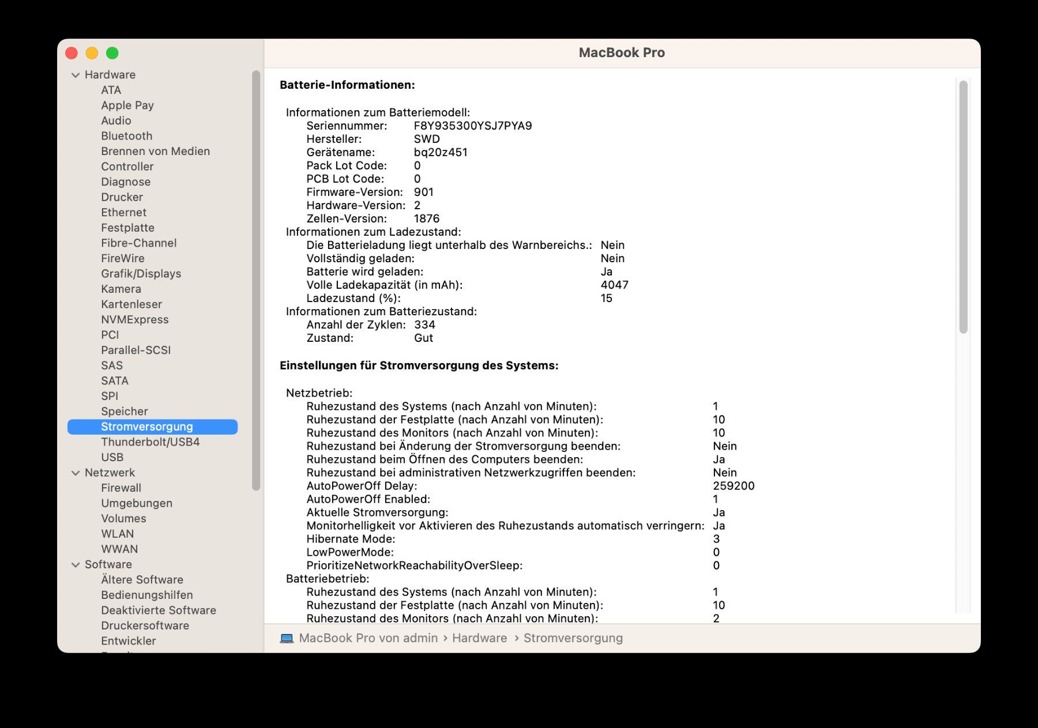Image resolution: width=1038 pixels, height=728 pixels.
Task: Click Stromversorgung in the path bar
Action: [573, 638]
